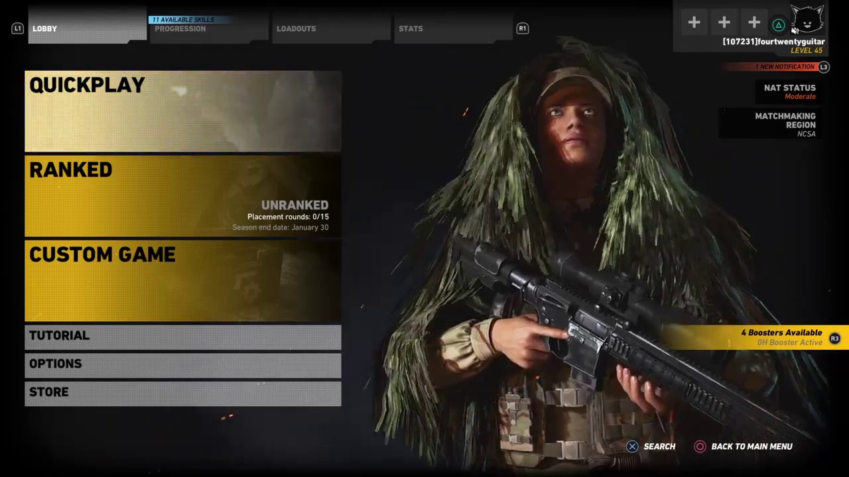Click the UNRANKED status text
Viewport: 849px width, 477px height.
point(294,205)
